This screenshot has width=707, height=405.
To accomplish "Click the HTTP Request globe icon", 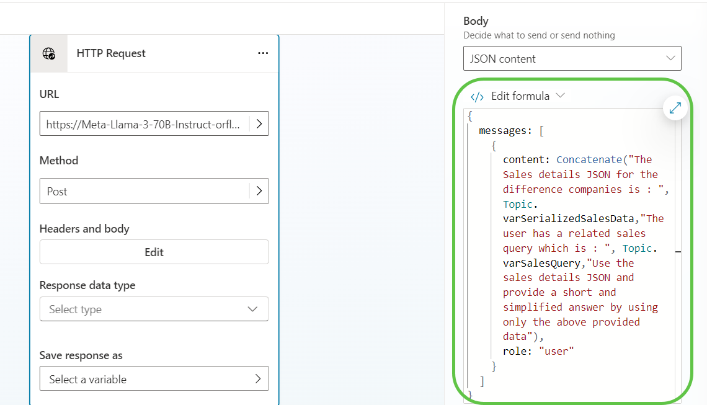I will click(48, 53).
